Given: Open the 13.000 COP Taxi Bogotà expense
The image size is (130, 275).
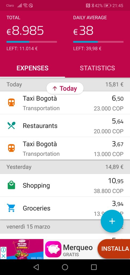Looking at the screenshot, I should coord(65,148).
